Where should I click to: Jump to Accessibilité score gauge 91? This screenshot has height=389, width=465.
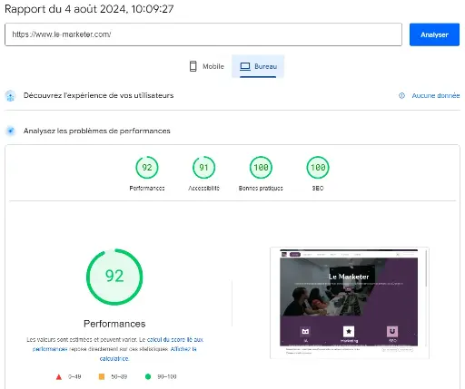[x=203, y=167]
